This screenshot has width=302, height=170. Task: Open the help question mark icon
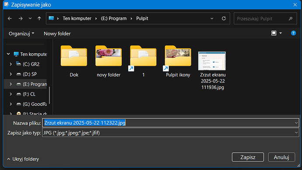293,33
